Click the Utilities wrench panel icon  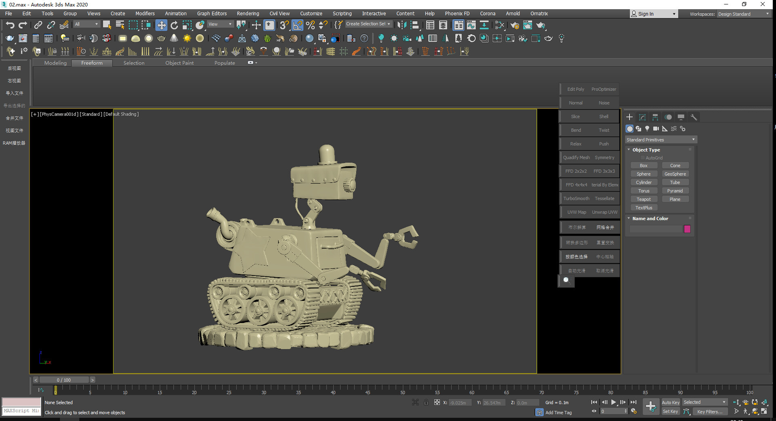pos(694,117)
